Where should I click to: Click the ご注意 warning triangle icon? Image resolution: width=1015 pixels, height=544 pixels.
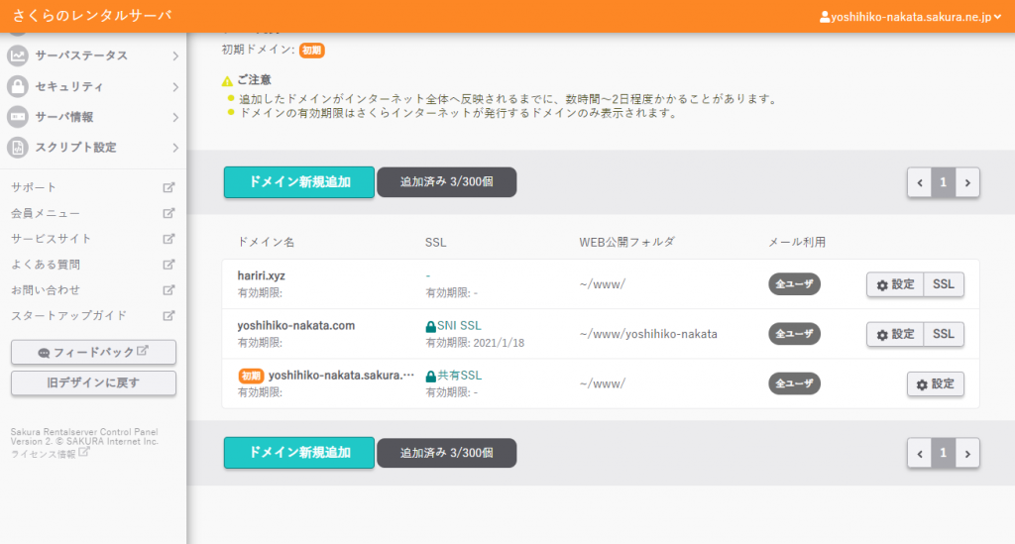(x=227, y=81)
